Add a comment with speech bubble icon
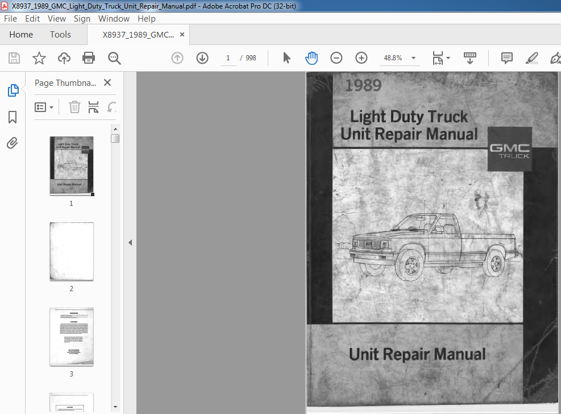The width and height of the screenshot is (561, 414). click(x=506, y=57)
